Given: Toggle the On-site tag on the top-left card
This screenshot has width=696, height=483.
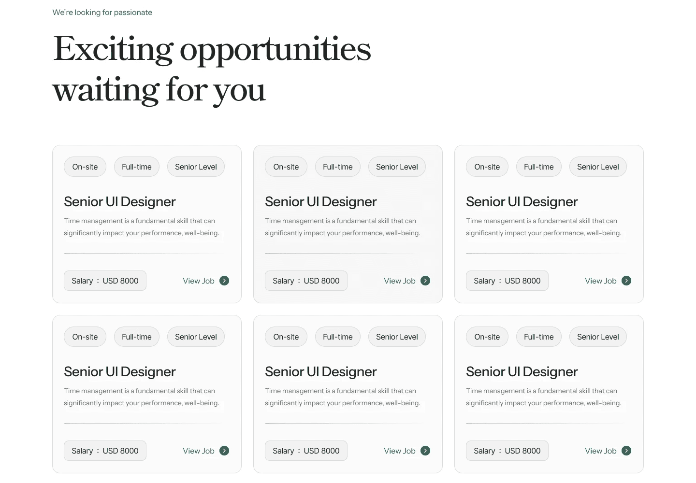Looking at the screenshot, I should click(85, 167).
